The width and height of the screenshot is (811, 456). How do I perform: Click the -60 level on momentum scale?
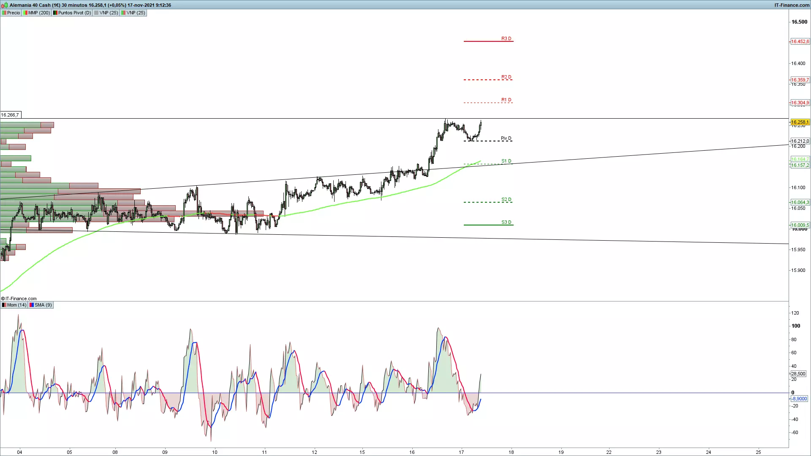pos(795,432)
